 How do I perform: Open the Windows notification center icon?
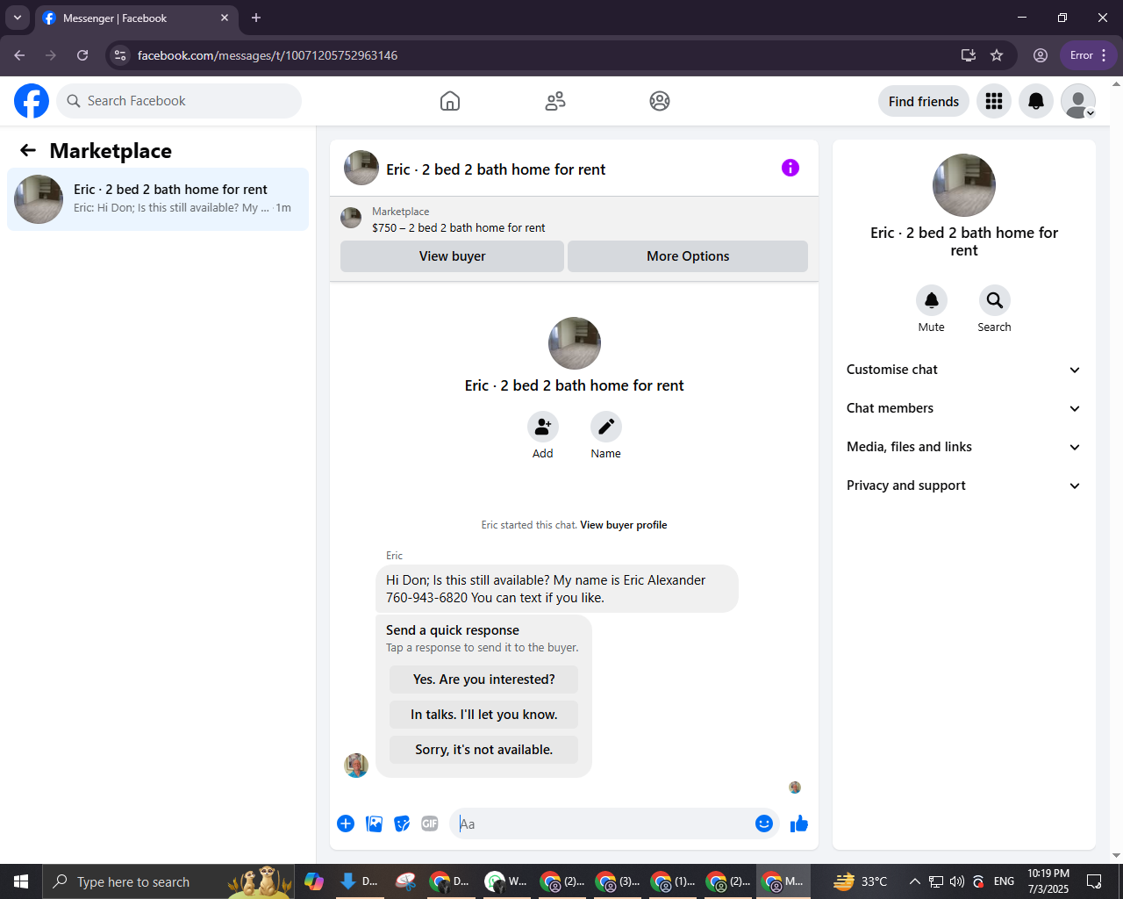1094,881
